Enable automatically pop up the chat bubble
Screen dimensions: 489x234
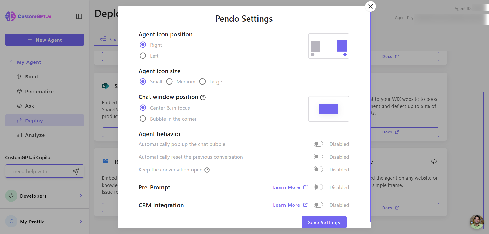click(318, 144)
